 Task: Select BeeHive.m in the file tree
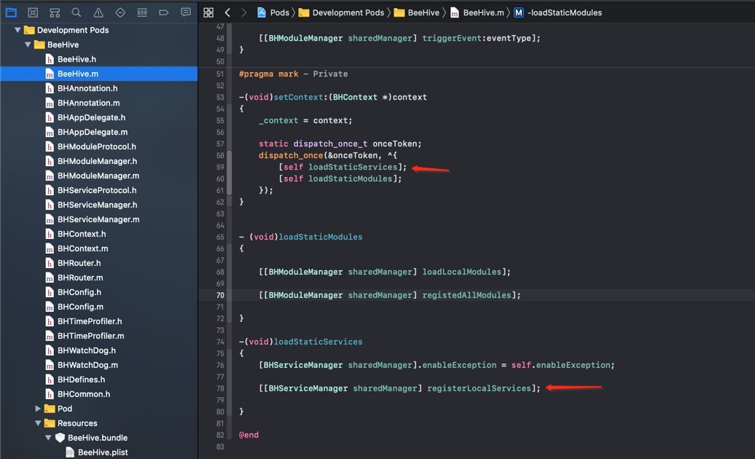coord(98,74)
